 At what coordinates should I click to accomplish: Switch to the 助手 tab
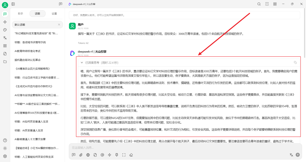[20, 14]
